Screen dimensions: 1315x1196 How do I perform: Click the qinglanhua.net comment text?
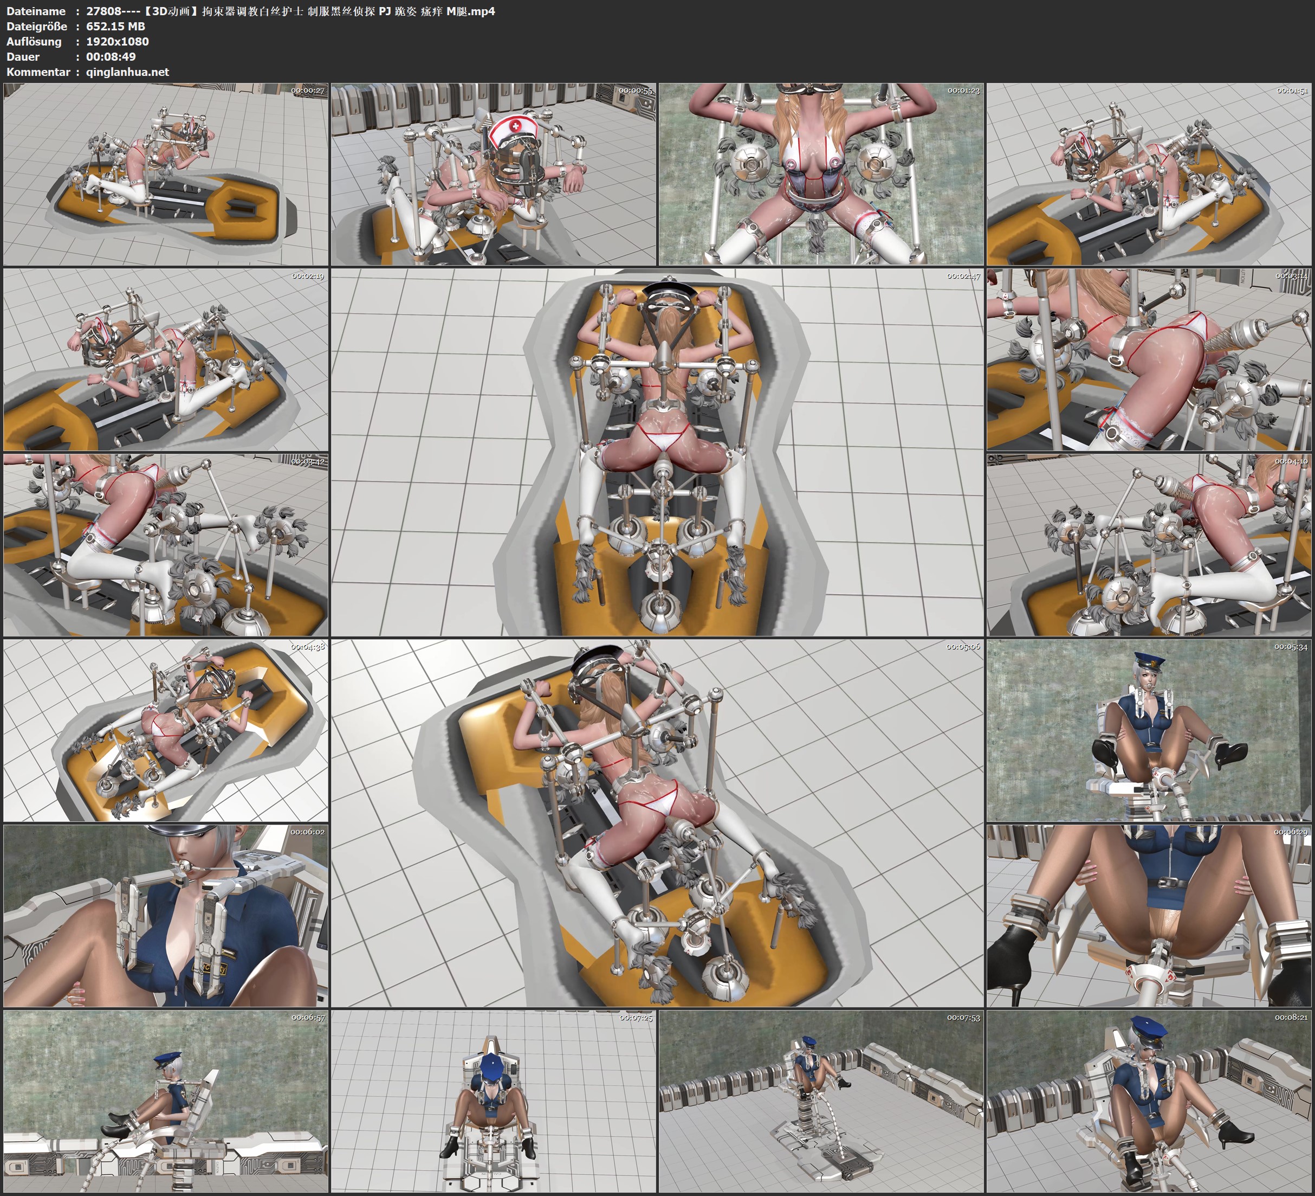(x=127, y=72)
